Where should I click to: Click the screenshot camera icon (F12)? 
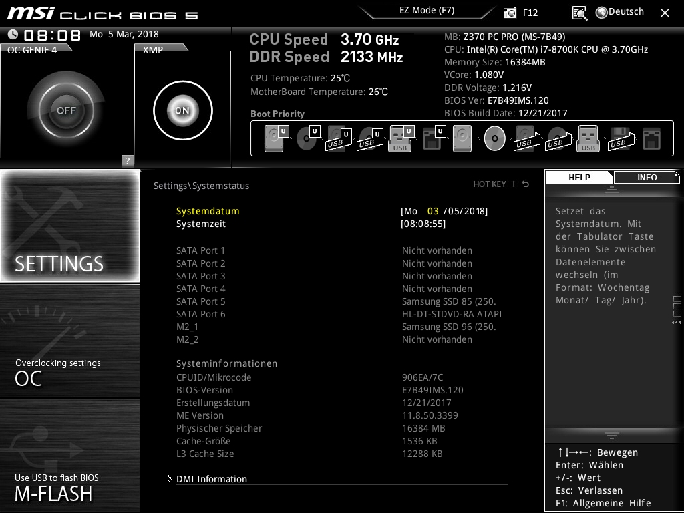(x=510, y=13)
